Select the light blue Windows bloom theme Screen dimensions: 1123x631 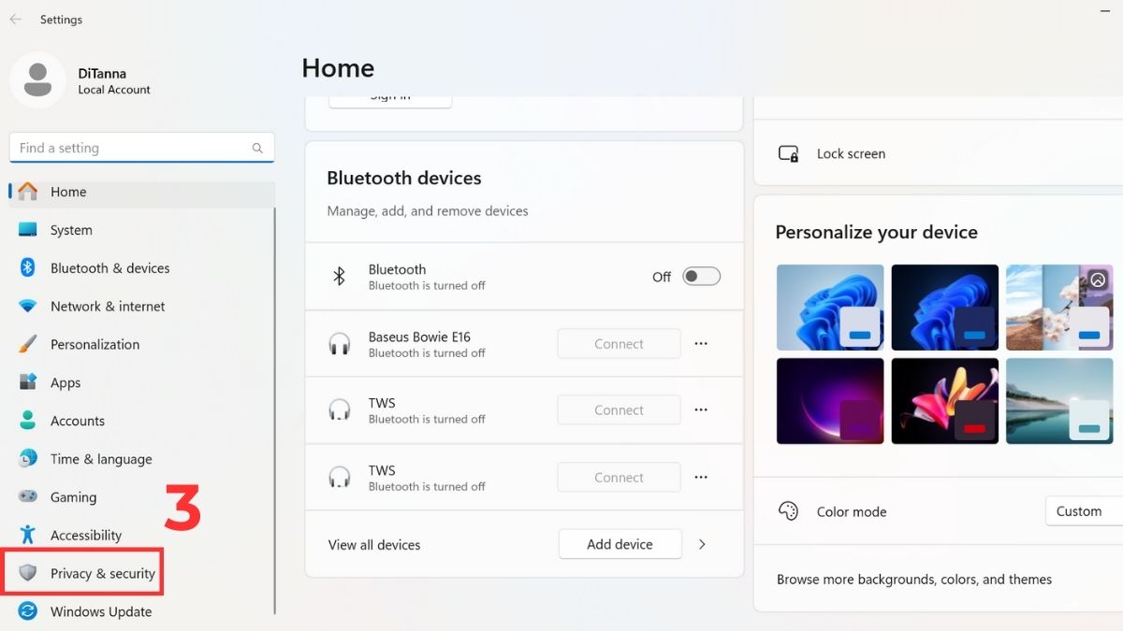830,308
